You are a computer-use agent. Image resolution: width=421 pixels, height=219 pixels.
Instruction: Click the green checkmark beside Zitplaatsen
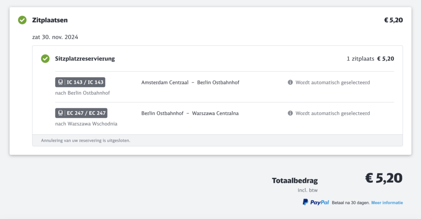tap(22, 20)
